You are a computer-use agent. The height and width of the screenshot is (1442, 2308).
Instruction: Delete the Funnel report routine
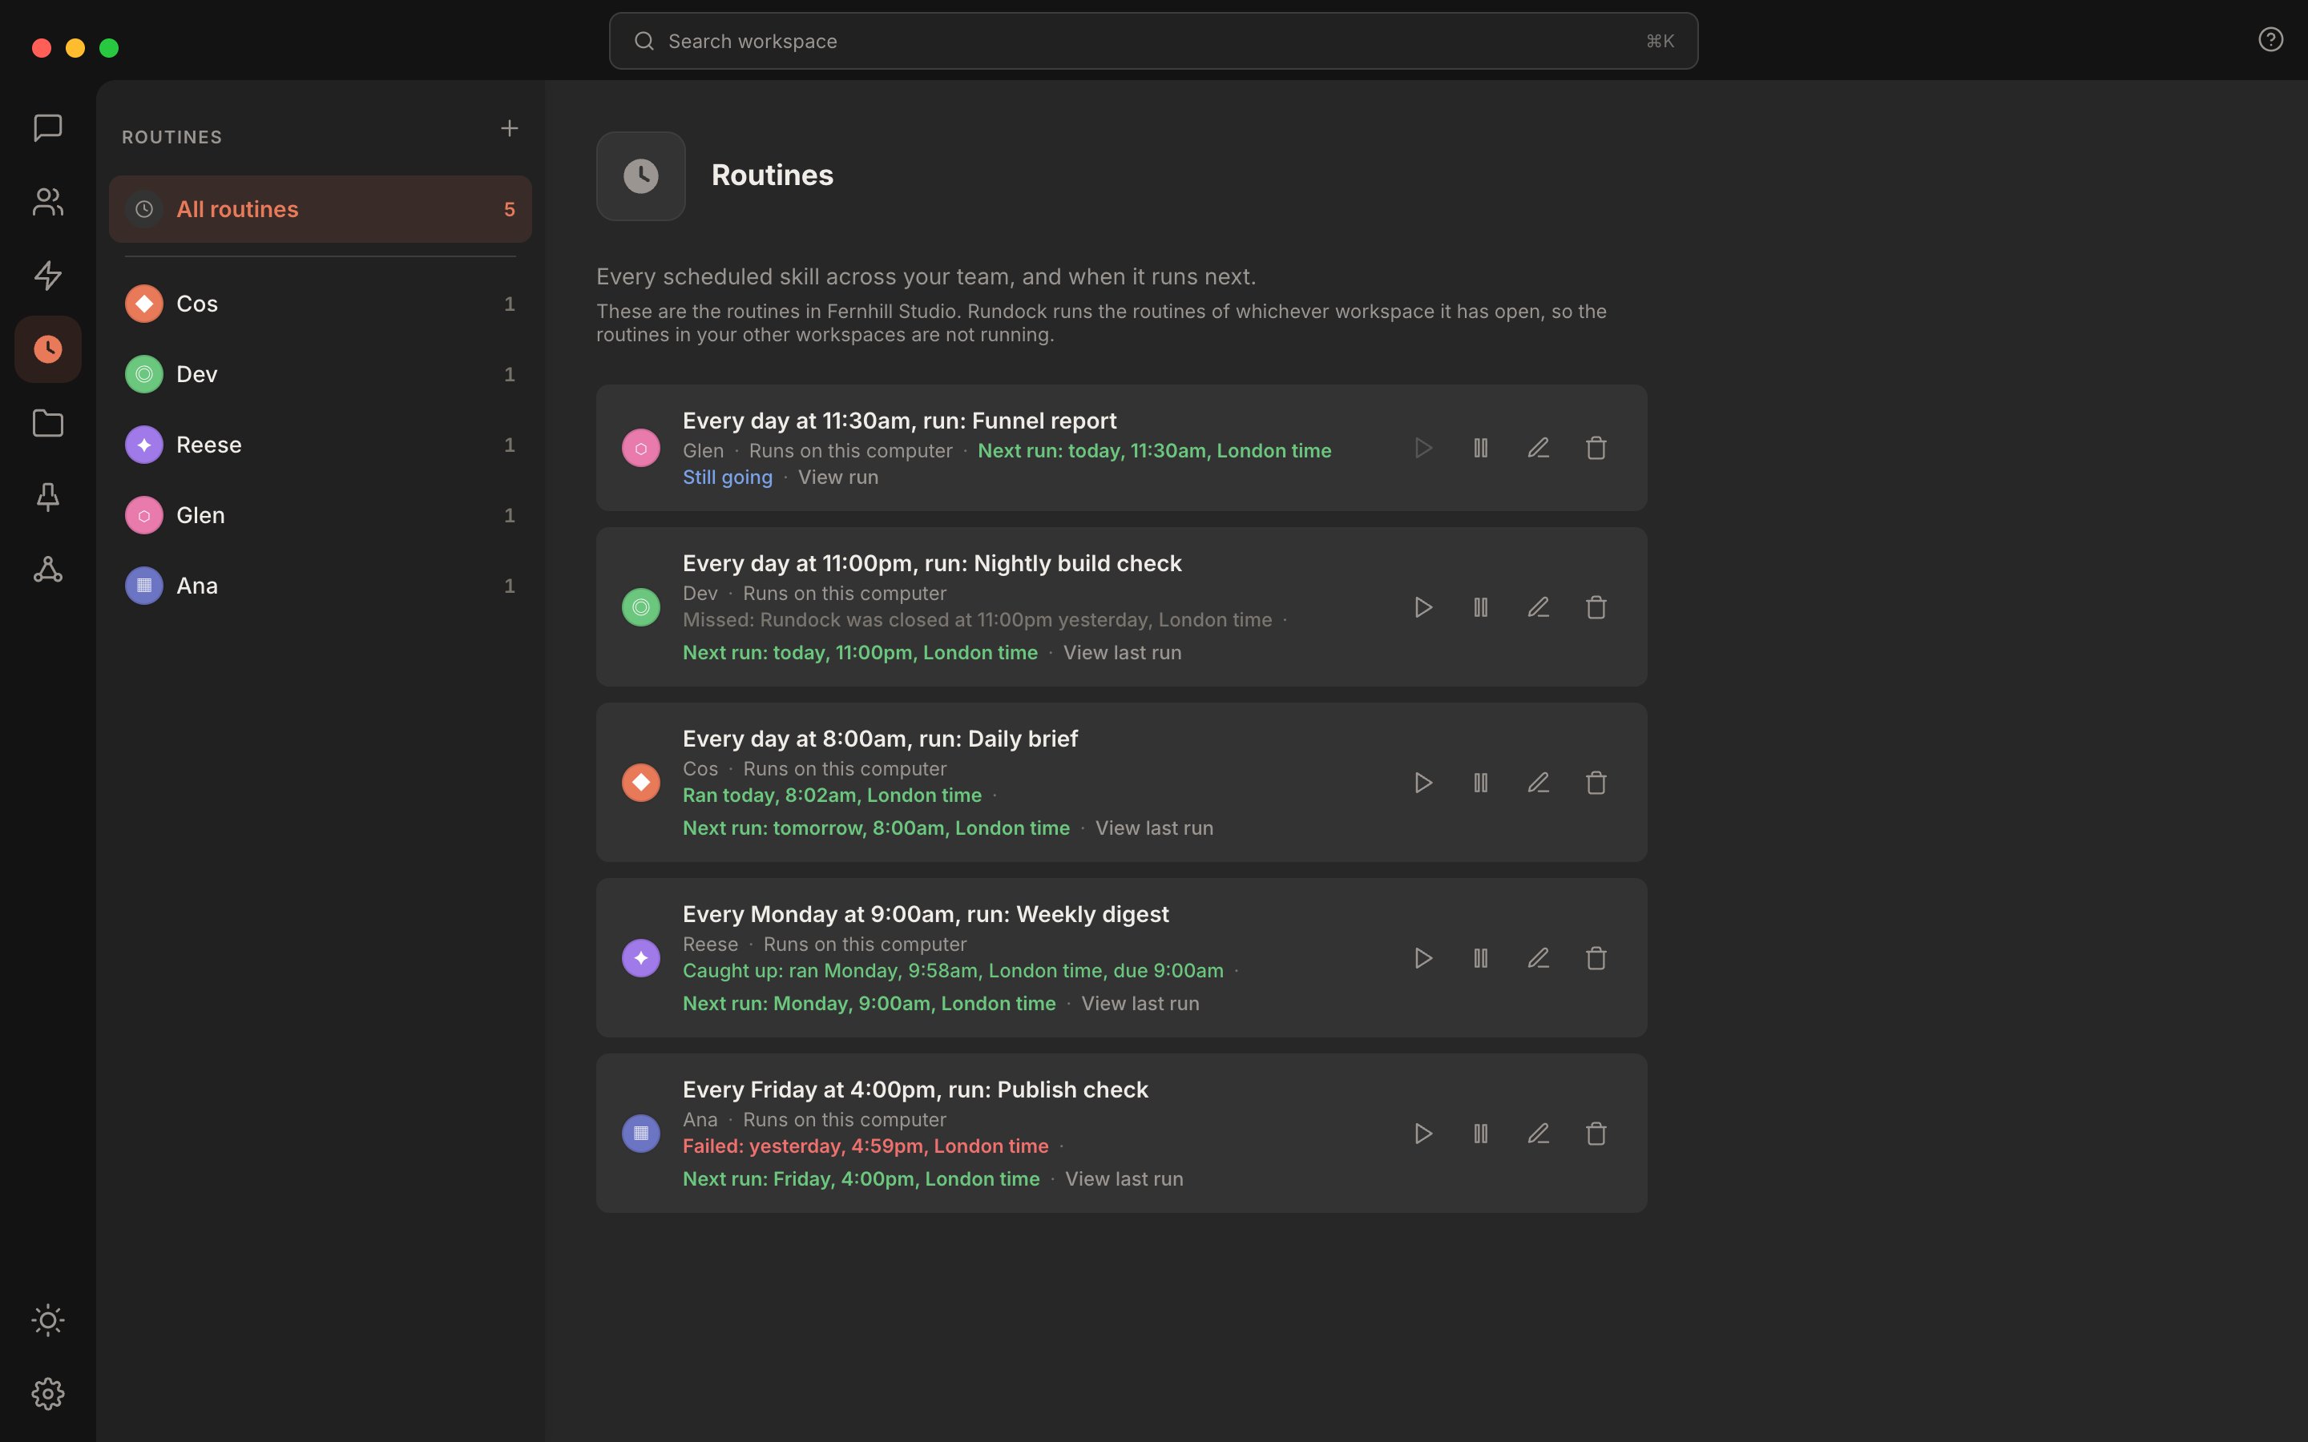1596,449
